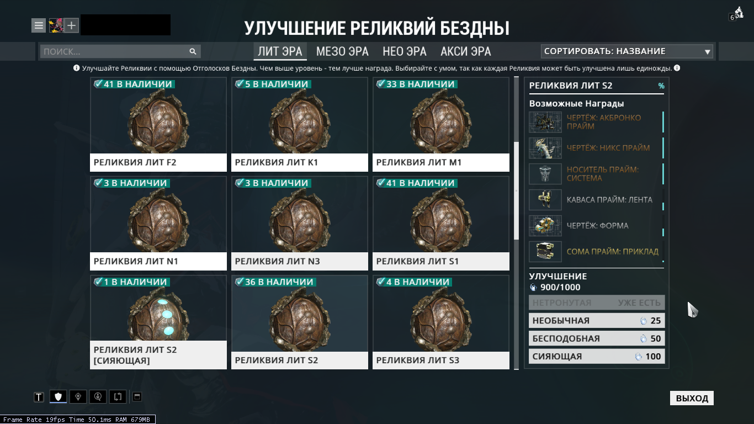Open the player search chat tab icon
Screen dimensions: 754x424
pyautogui.click(x=98, y=396)
